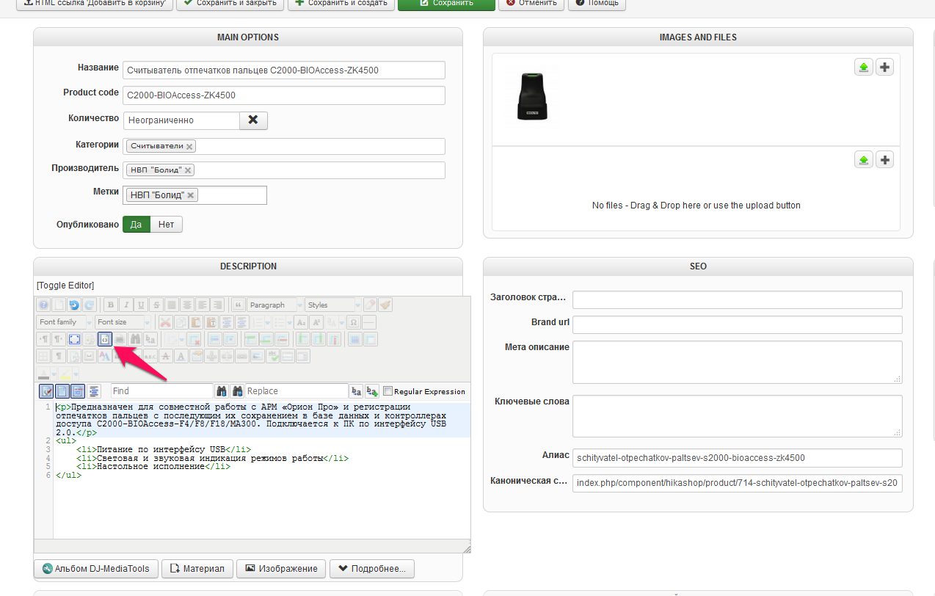
Task: Click the Search binoculars in editor toolbar
Action: coord(135,339)
